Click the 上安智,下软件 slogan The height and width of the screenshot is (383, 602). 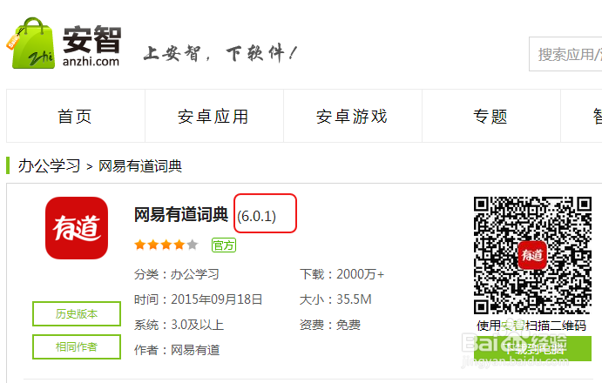[x=220, y=53]
